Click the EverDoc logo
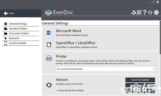Screen dimensions: 161x96 59,13
